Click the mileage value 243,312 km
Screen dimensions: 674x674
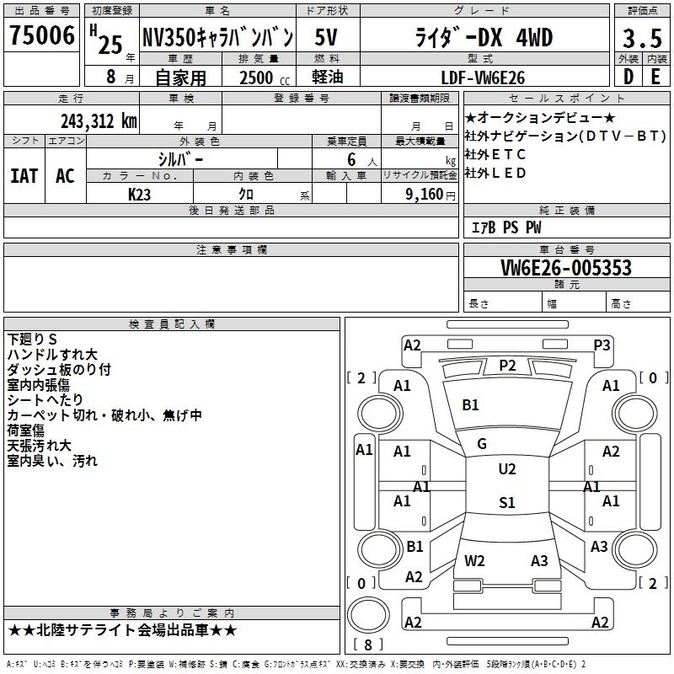[x=99, y=121]
